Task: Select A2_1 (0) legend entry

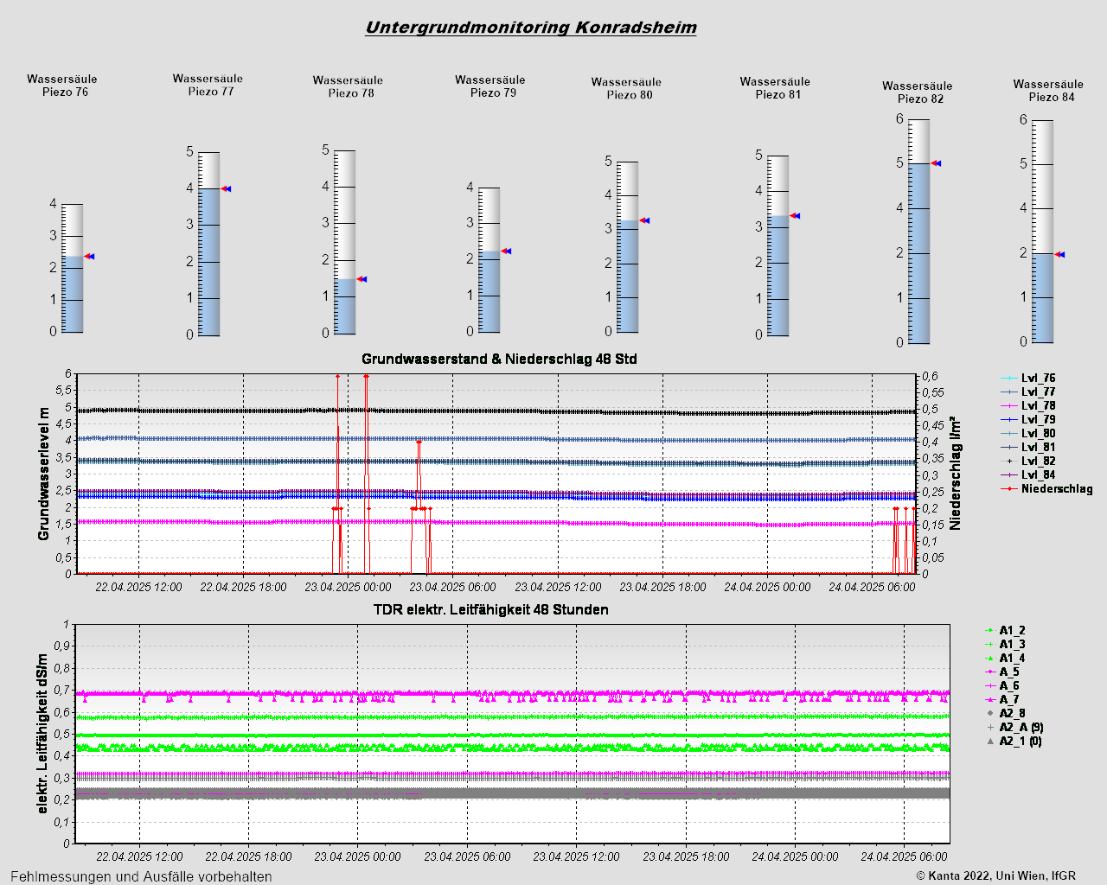Action: click(1014, 742)
